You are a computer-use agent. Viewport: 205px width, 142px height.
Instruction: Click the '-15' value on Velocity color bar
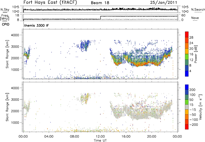pos(193,110)
